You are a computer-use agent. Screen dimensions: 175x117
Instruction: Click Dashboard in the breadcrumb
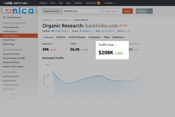[x=47, y=20]
